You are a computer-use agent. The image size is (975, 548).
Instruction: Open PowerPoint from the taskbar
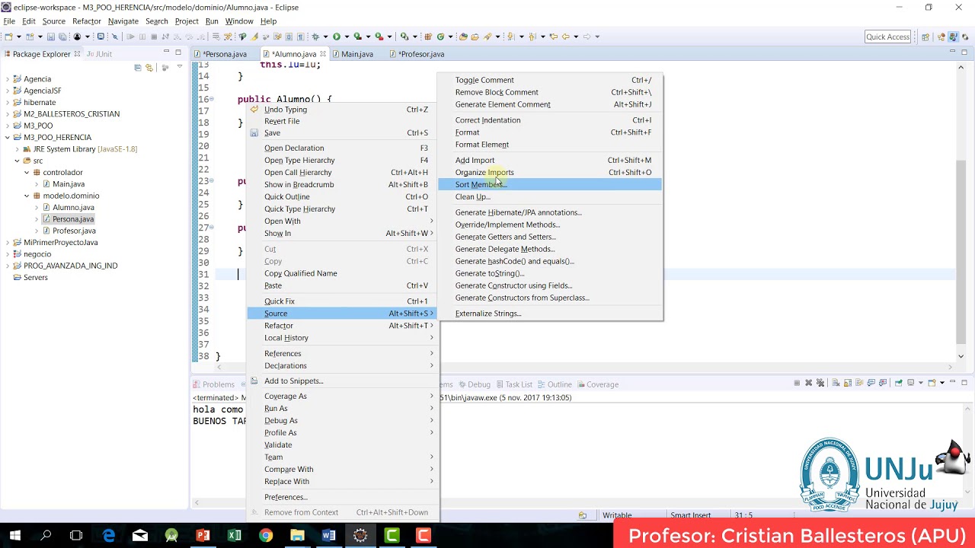click(x=203, y=536)
